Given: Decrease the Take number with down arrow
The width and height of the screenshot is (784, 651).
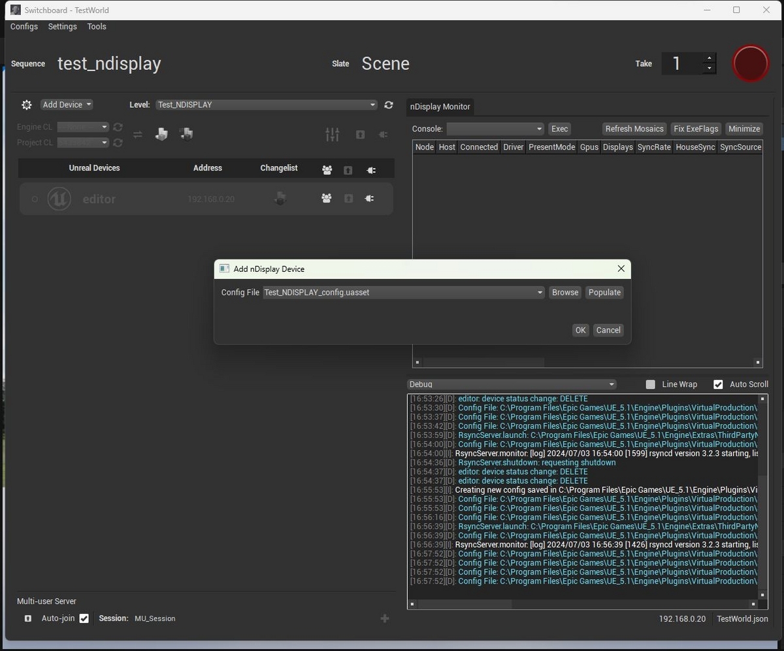Looking at the screenshot, I should click(x=710, y=69).
